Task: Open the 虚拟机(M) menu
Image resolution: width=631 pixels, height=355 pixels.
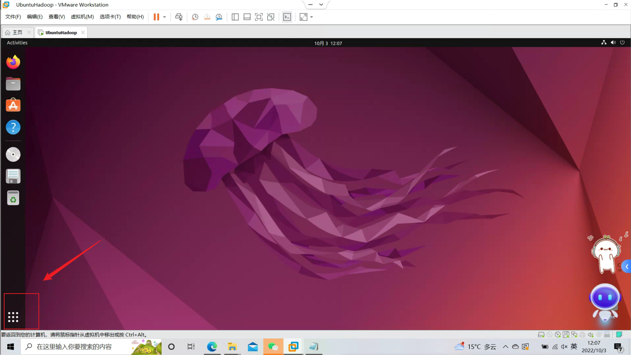Action: click(82, 17)
